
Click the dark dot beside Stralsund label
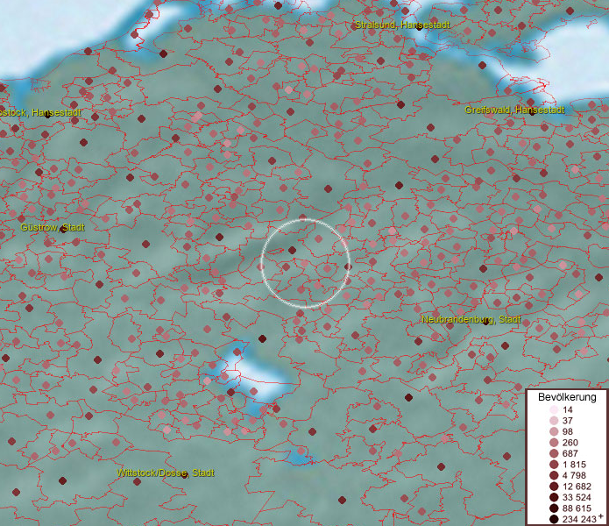(419, 27)
